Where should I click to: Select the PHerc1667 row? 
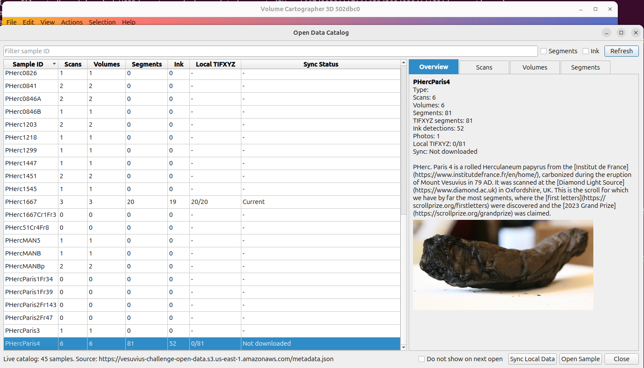[202, 202]
